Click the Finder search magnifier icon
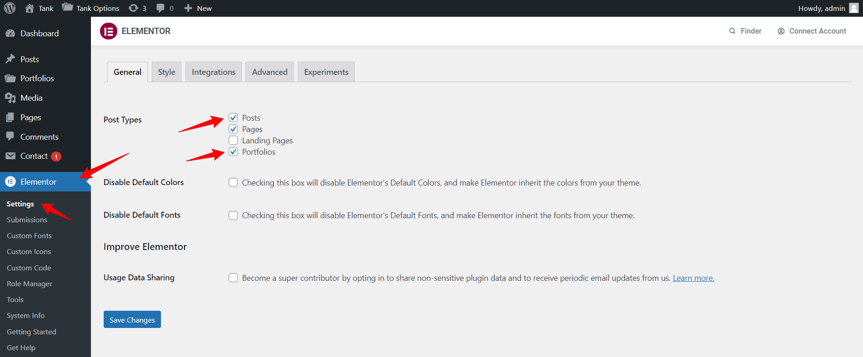 [733, 31]
